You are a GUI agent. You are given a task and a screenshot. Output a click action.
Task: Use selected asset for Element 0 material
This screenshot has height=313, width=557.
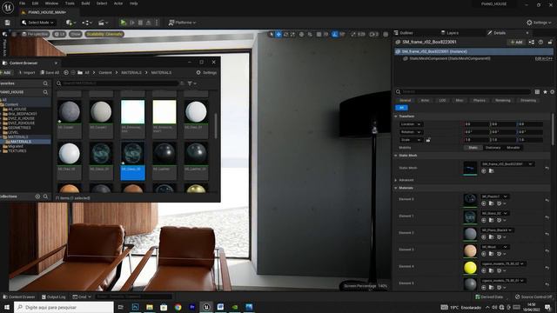tap(484, 203)
